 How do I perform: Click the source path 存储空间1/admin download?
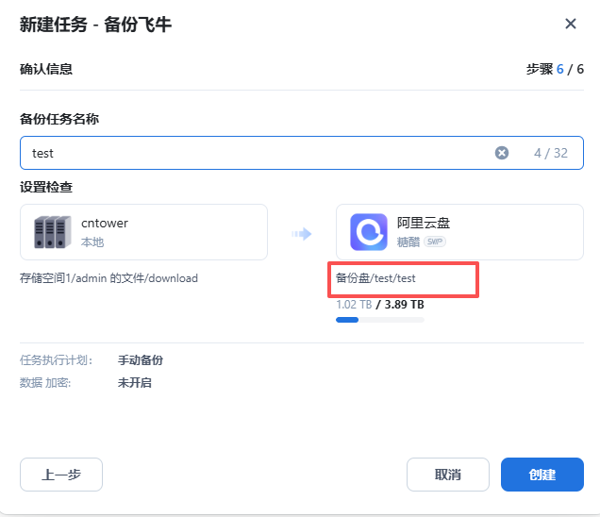click(x=108, y=278)
